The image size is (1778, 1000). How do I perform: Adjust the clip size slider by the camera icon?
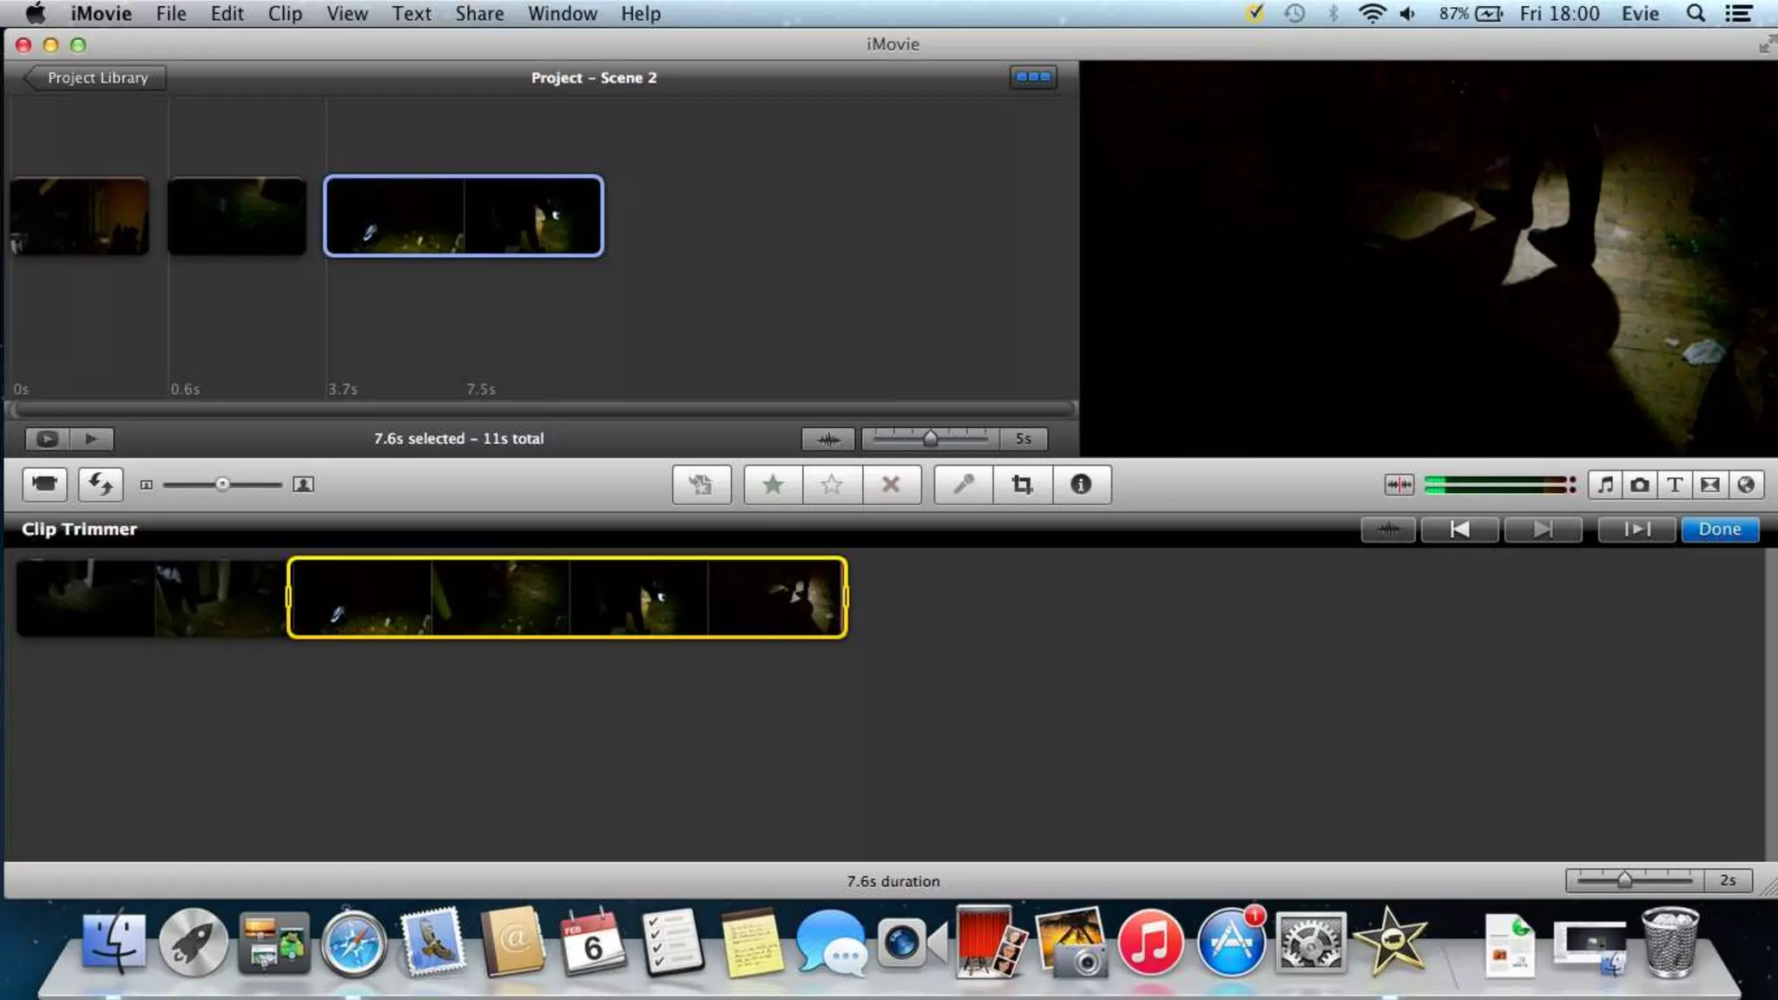click(222, 484)
